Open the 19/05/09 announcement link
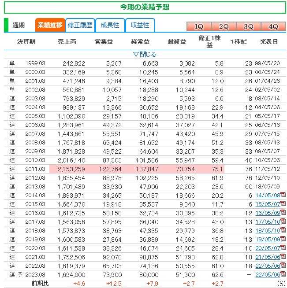Image resolution: width=287 pixels, height=288 pixels. pos(268,240)
